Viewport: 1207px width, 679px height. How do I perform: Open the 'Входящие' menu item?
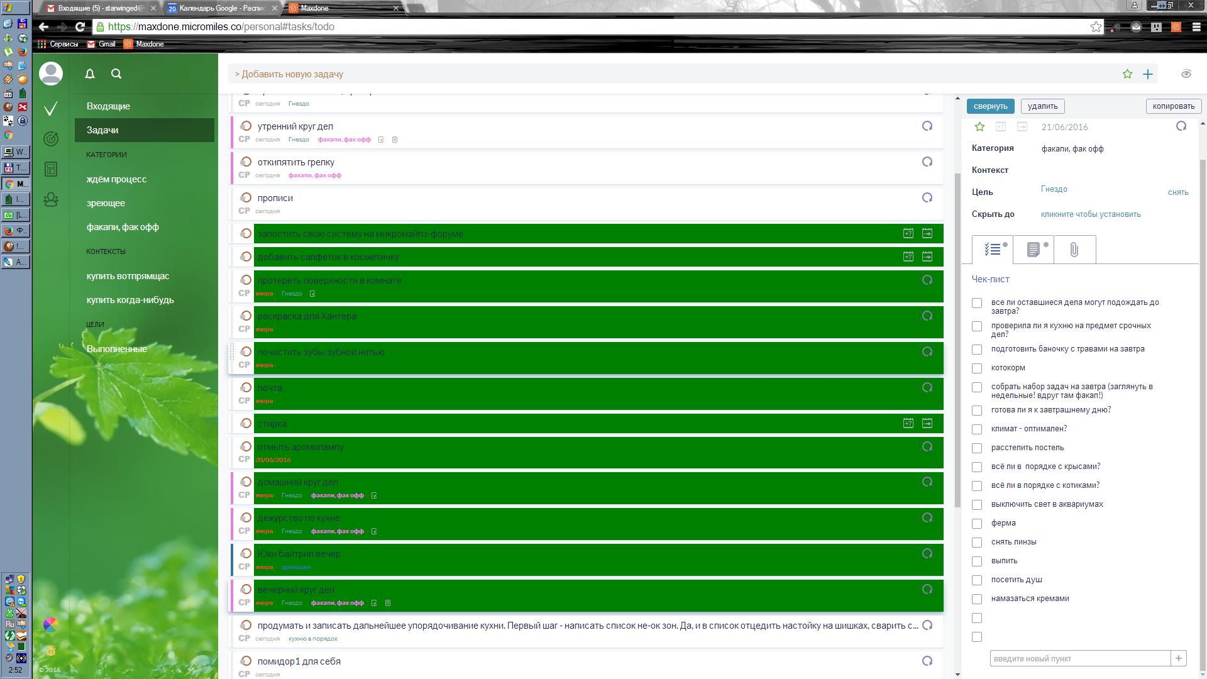click(108, 106)
